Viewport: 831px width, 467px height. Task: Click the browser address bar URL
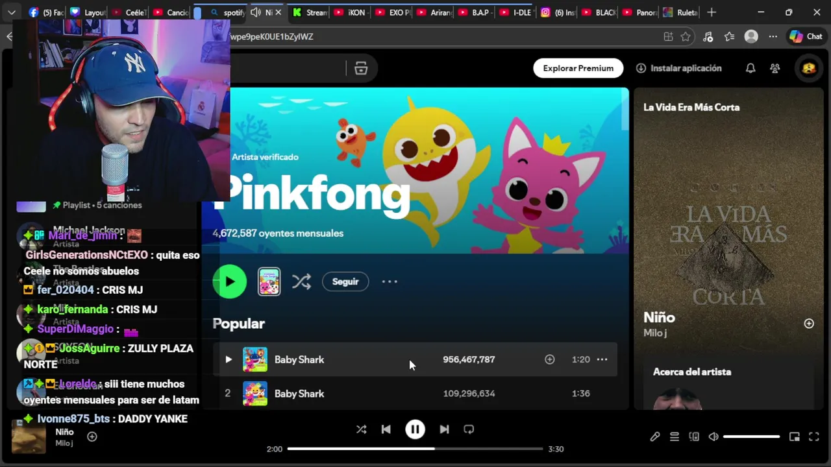pyautogui.click(x=272, y=36)
